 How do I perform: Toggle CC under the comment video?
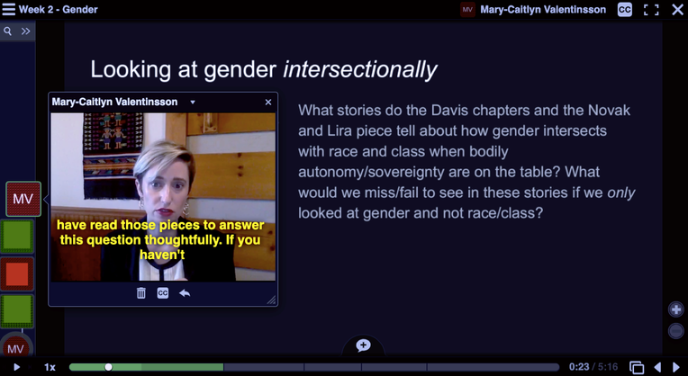pos(163,293)
